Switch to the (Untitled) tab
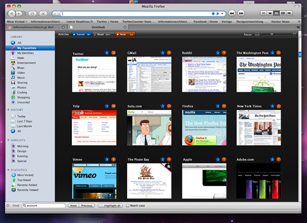The height and width of the screenshot is (223, 307). tap(98, 27)
